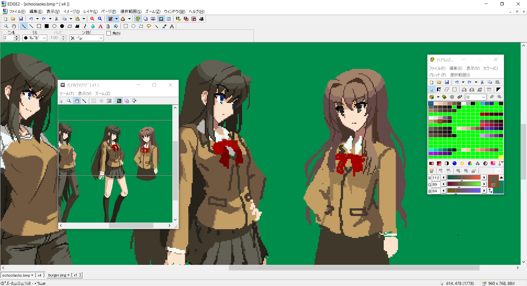Open the ズーム(Z) menu in preview window
The image size is (527, 286).
(102, 94)
